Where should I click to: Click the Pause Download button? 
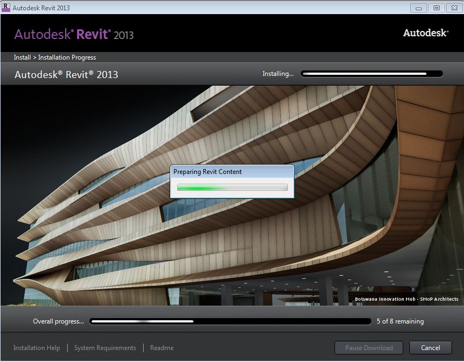(369, 347)
